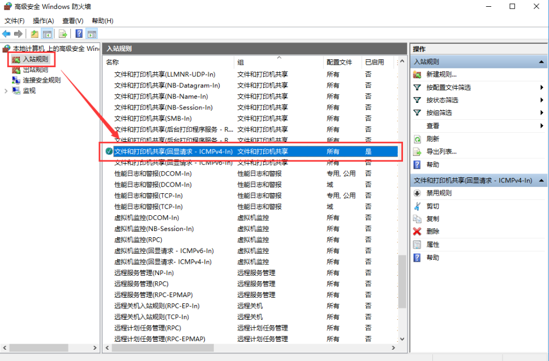Click rule list horizontal scrollbar right arrow
The height and width of the screenshot is (361, 549).
pos(393,347)
